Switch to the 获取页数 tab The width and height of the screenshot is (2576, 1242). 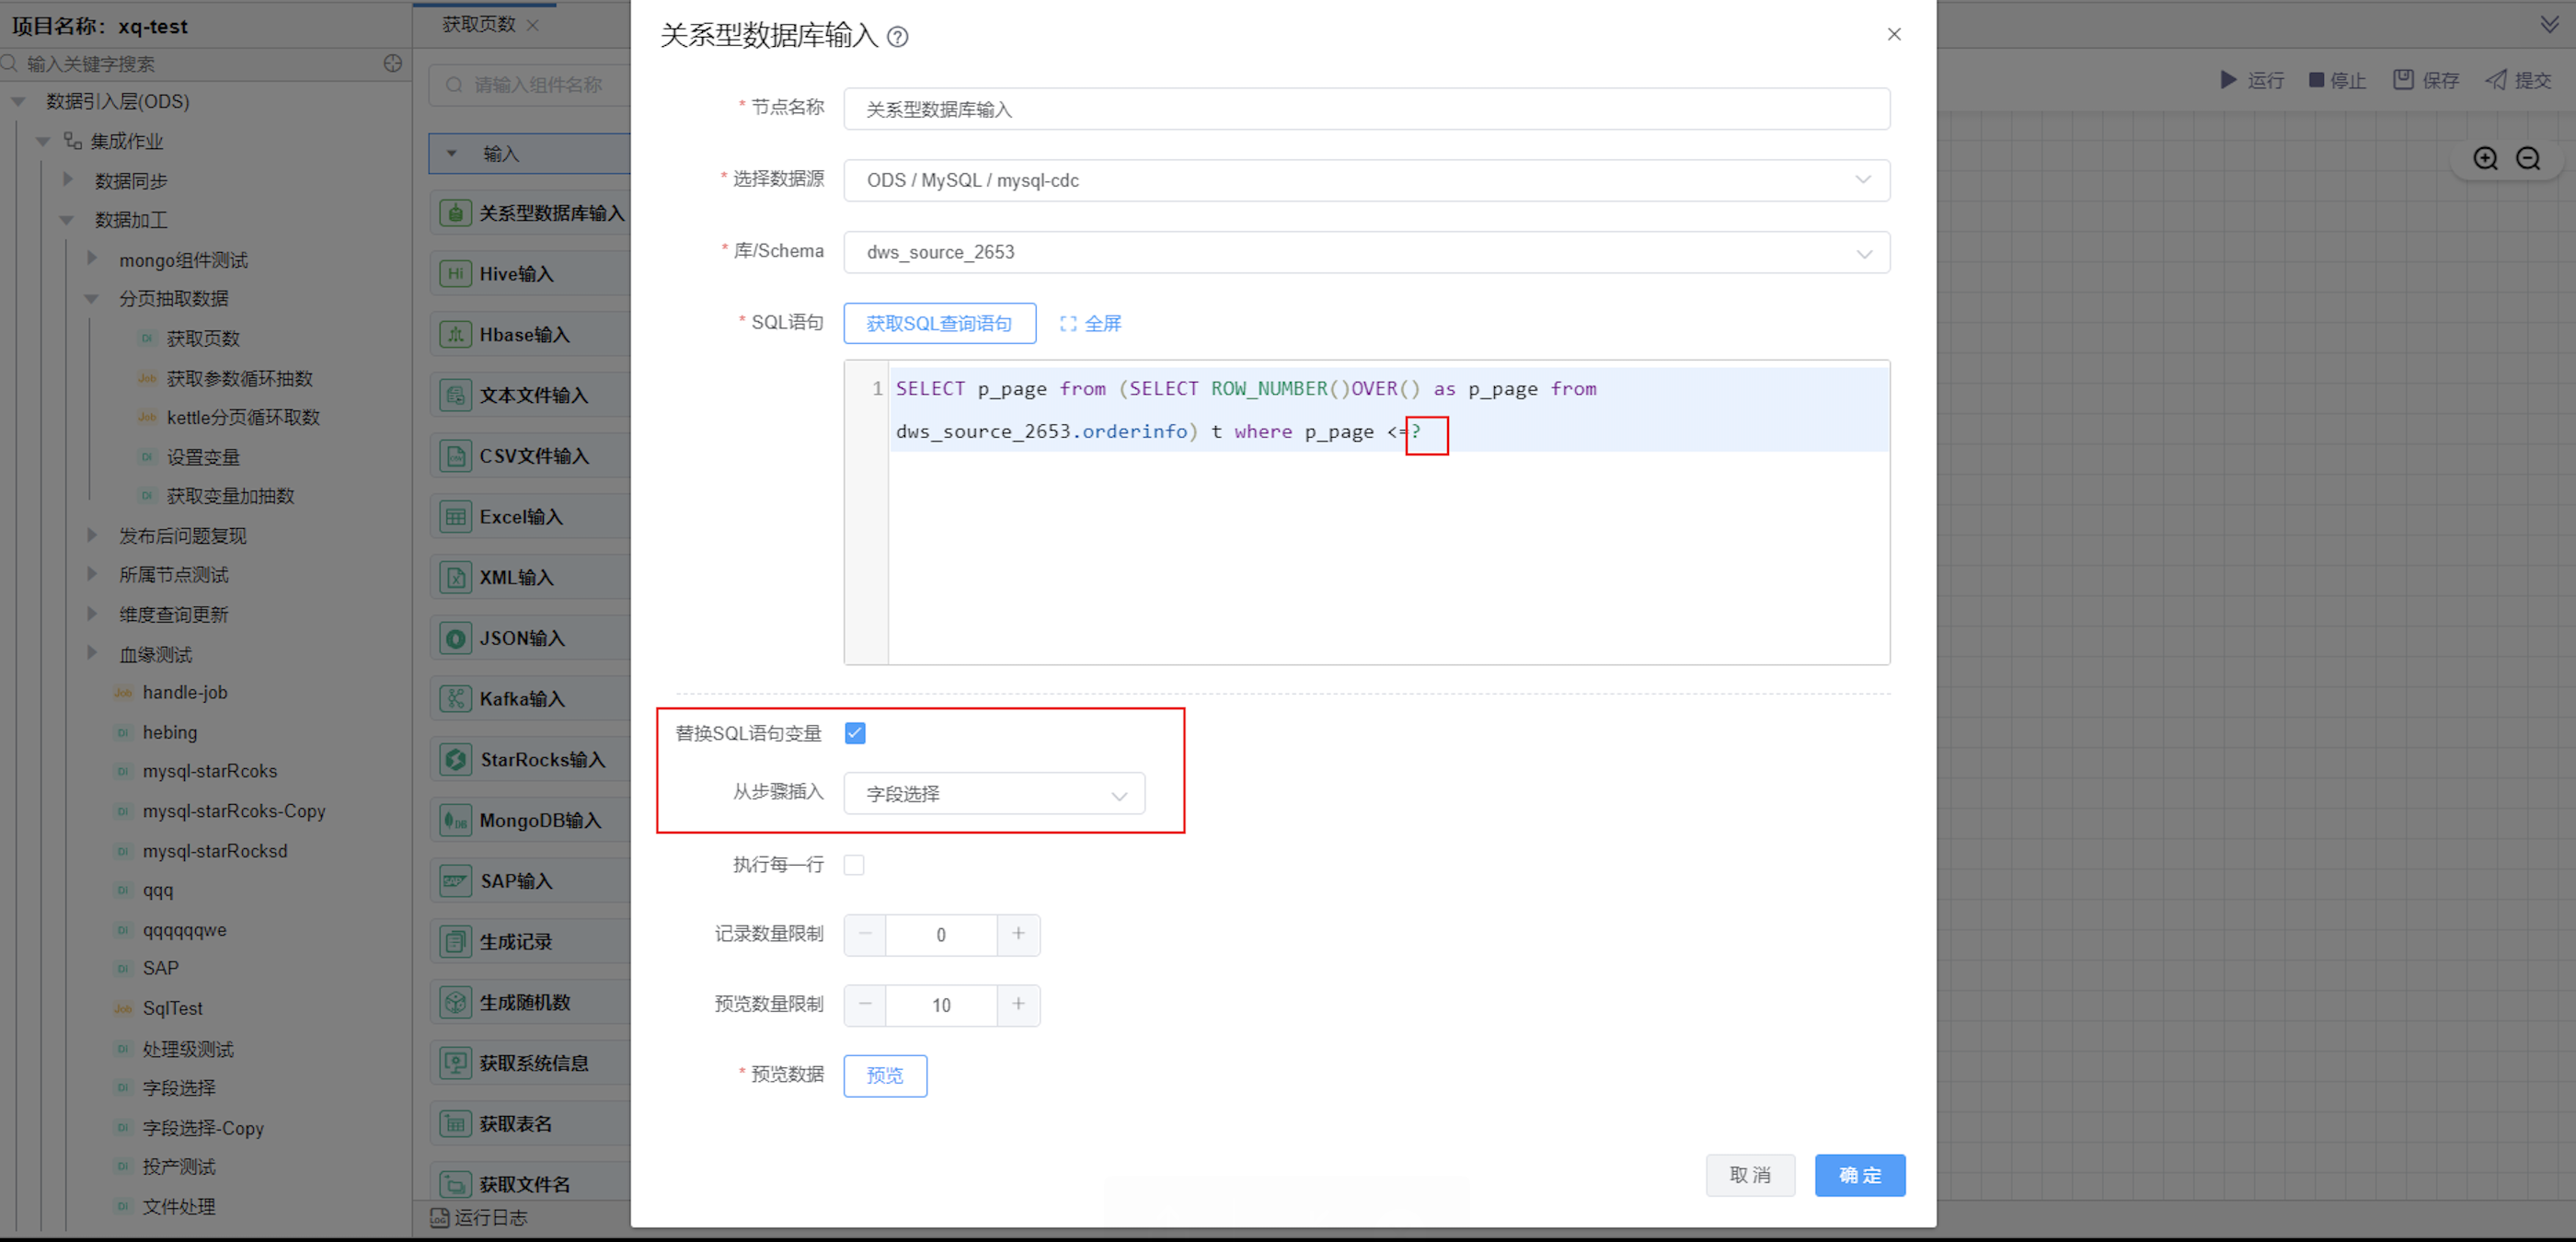479,24
